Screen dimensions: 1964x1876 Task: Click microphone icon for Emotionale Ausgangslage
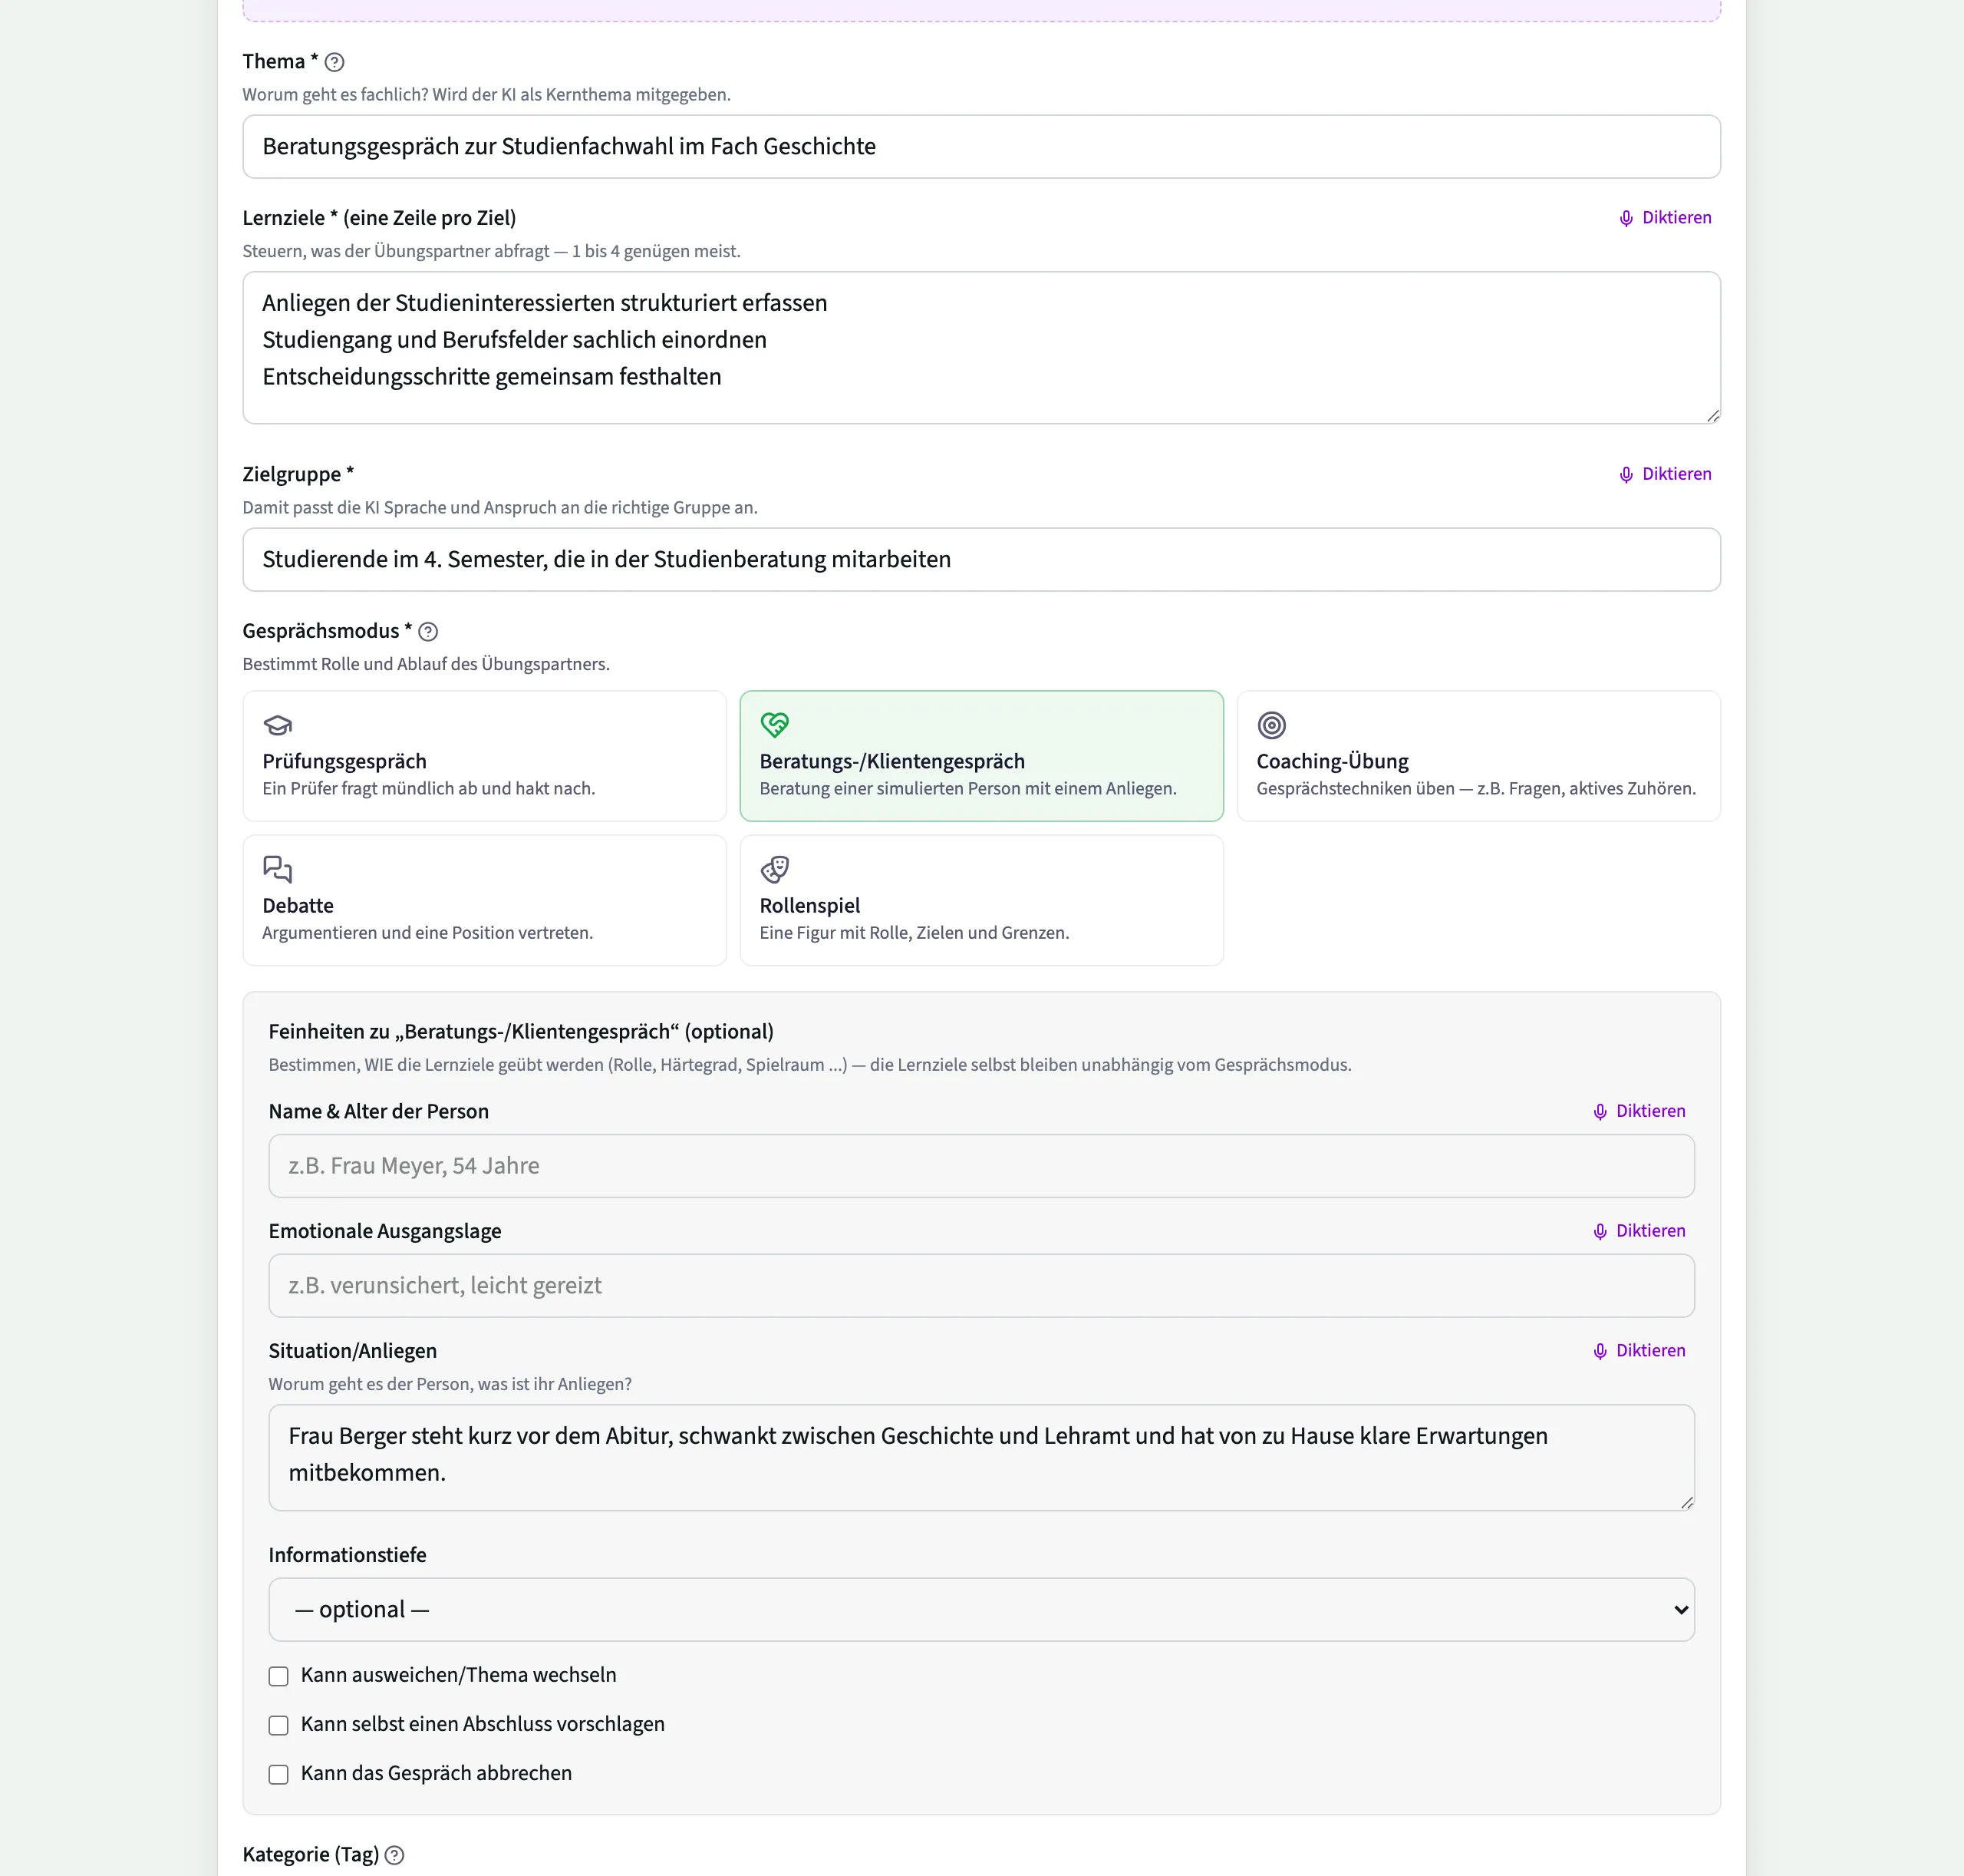click(1600, 1231)
